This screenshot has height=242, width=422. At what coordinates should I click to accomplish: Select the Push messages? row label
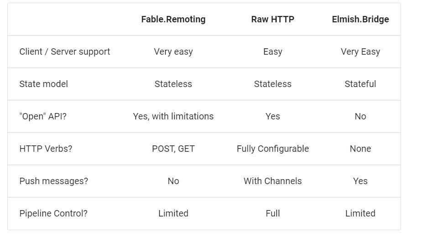54,181
